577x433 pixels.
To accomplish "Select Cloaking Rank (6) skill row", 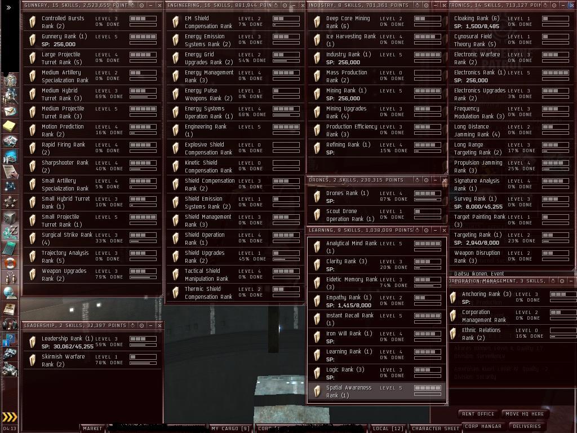I will [512, 22].
